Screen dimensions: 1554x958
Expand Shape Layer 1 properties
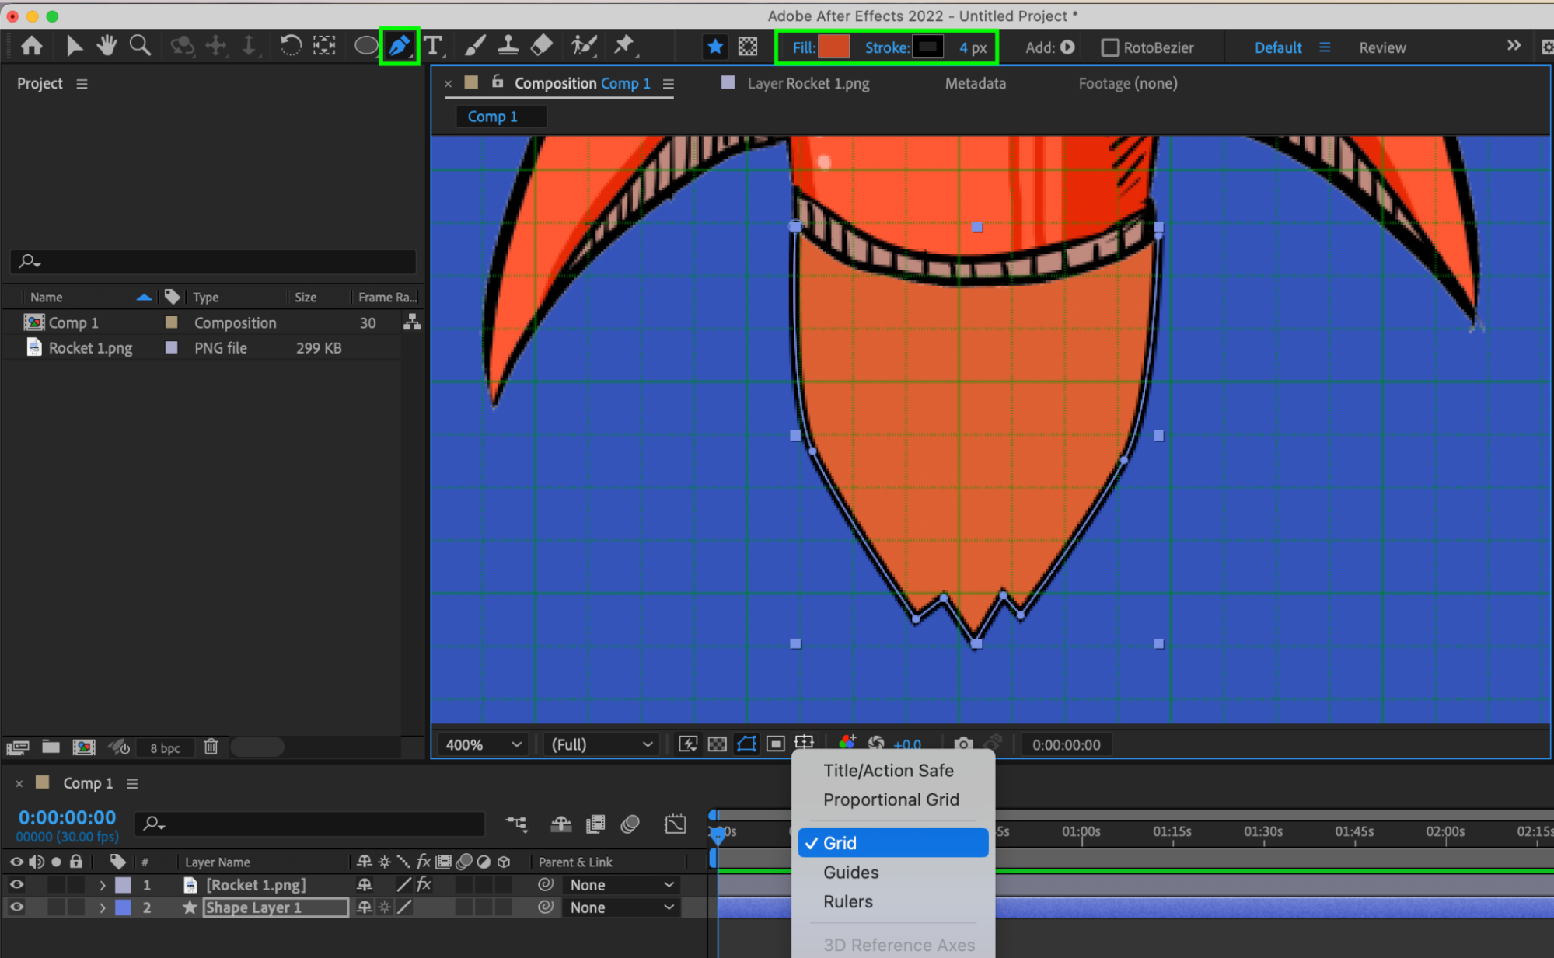tap(102, 907)
